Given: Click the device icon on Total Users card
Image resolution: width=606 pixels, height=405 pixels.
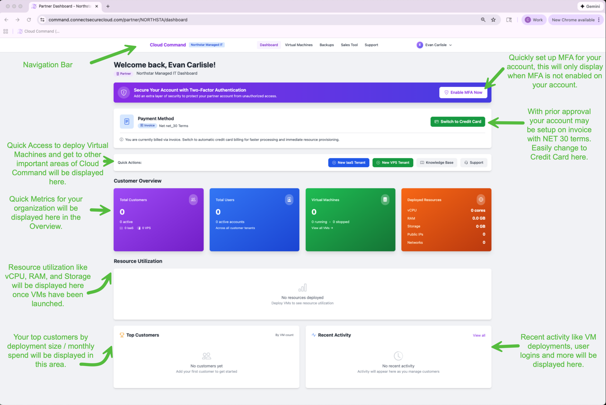Looking at the screenshot, I should click(x=289, y=200).
